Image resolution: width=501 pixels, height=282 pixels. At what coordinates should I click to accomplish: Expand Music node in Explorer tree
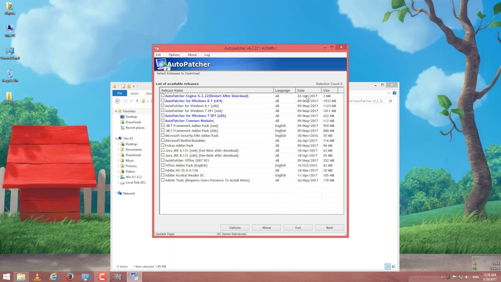click(x=119, y=161)
